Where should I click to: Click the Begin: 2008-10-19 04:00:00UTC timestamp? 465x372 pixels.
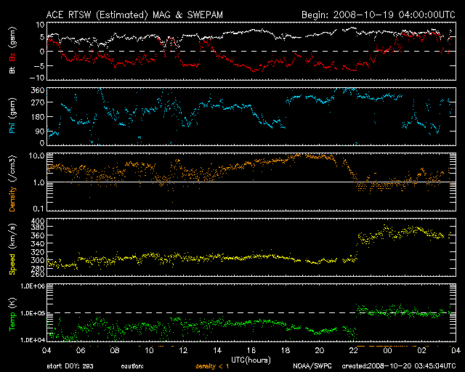coord(379,15)
